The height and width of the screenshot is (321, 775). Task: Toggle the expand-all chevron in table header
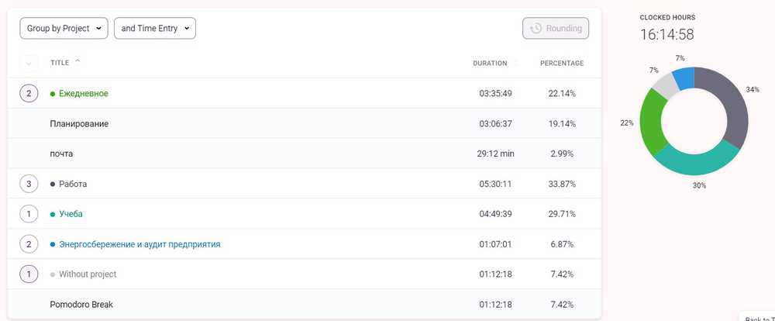click(x=29, y=64)
